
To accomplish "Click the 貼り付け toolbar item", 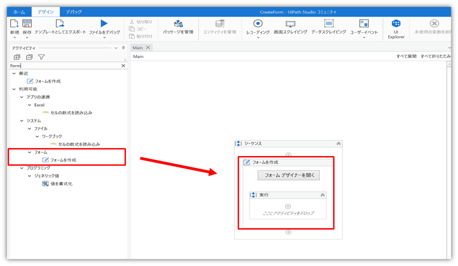I will [140, 36].
